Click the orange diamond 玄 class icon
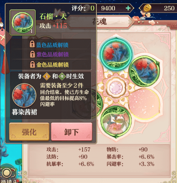The height and width of the screenshot is (183, 177). [46, 76]
